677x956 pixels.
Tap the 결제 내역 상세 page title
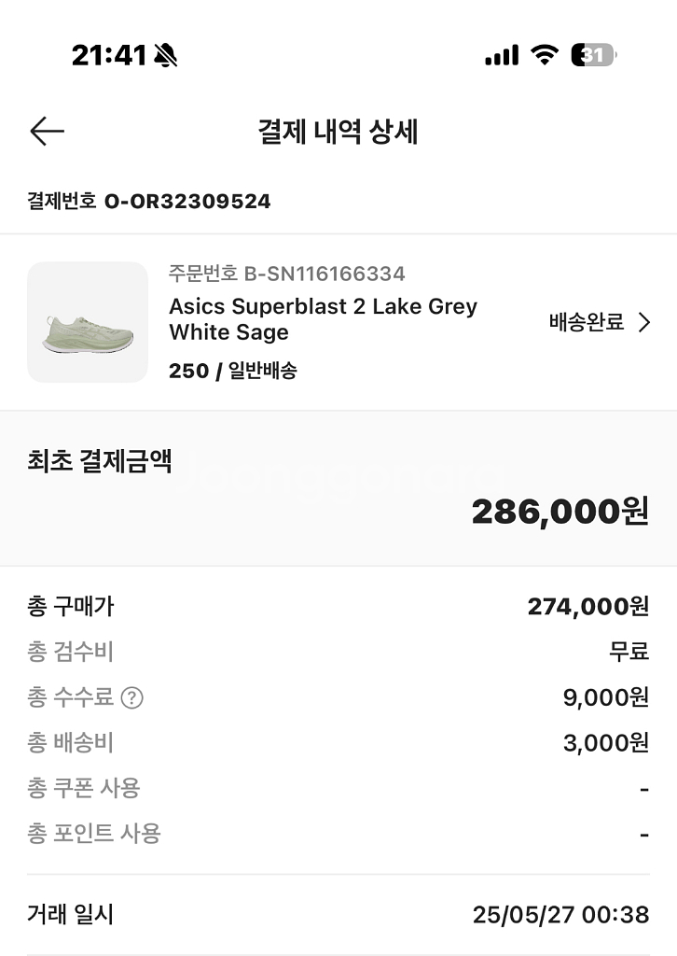(x=338, y=132)
